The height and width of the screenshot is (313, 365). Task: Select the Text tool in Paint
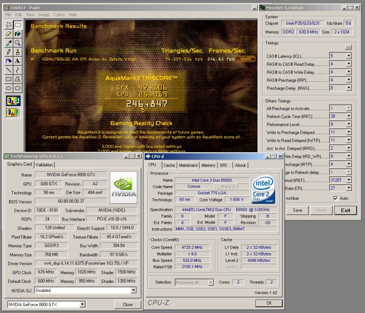coord(18,61)
